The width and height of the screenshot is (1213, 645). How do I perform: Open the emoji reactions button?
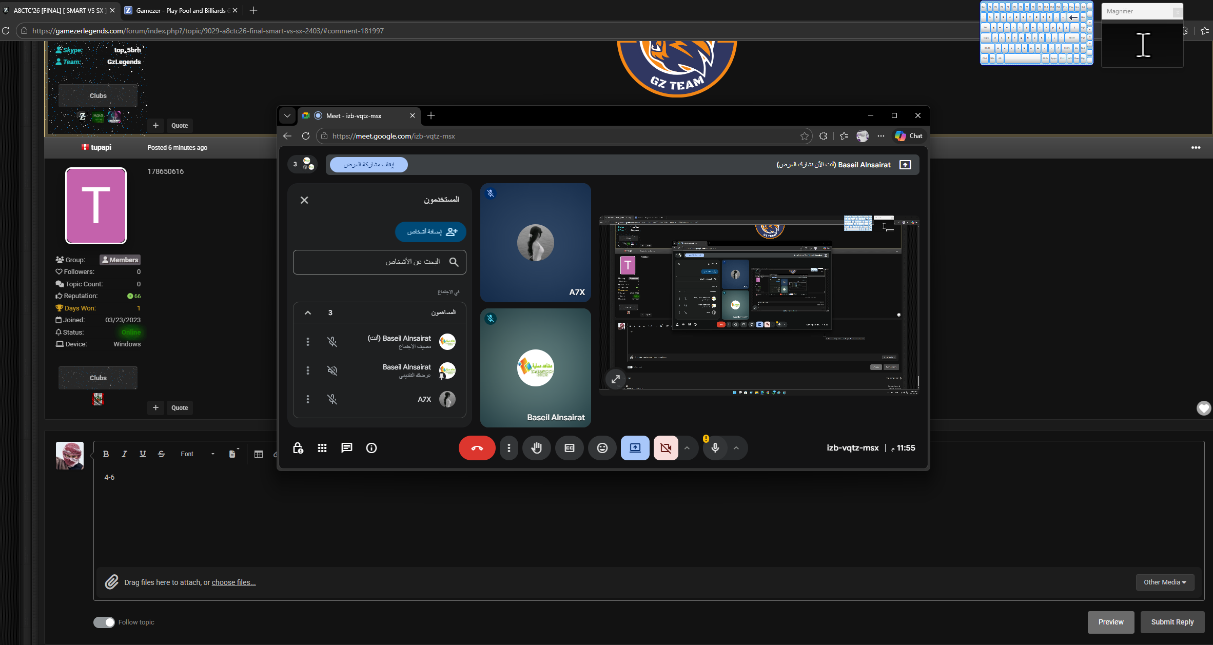tap(602, 448)
